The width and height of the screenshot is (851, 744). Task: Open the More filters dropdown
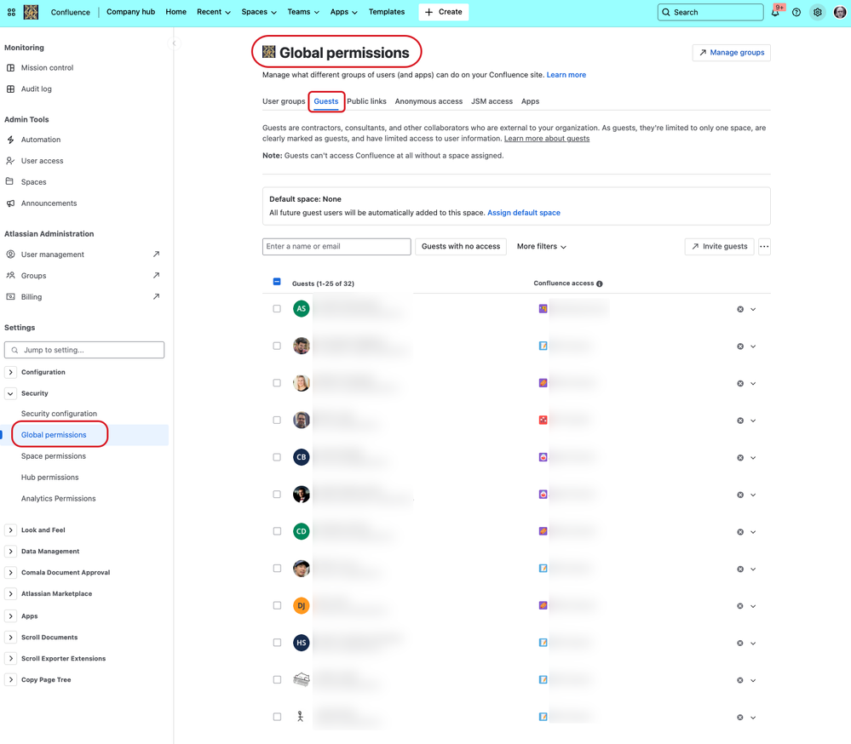tap(541, 246)
